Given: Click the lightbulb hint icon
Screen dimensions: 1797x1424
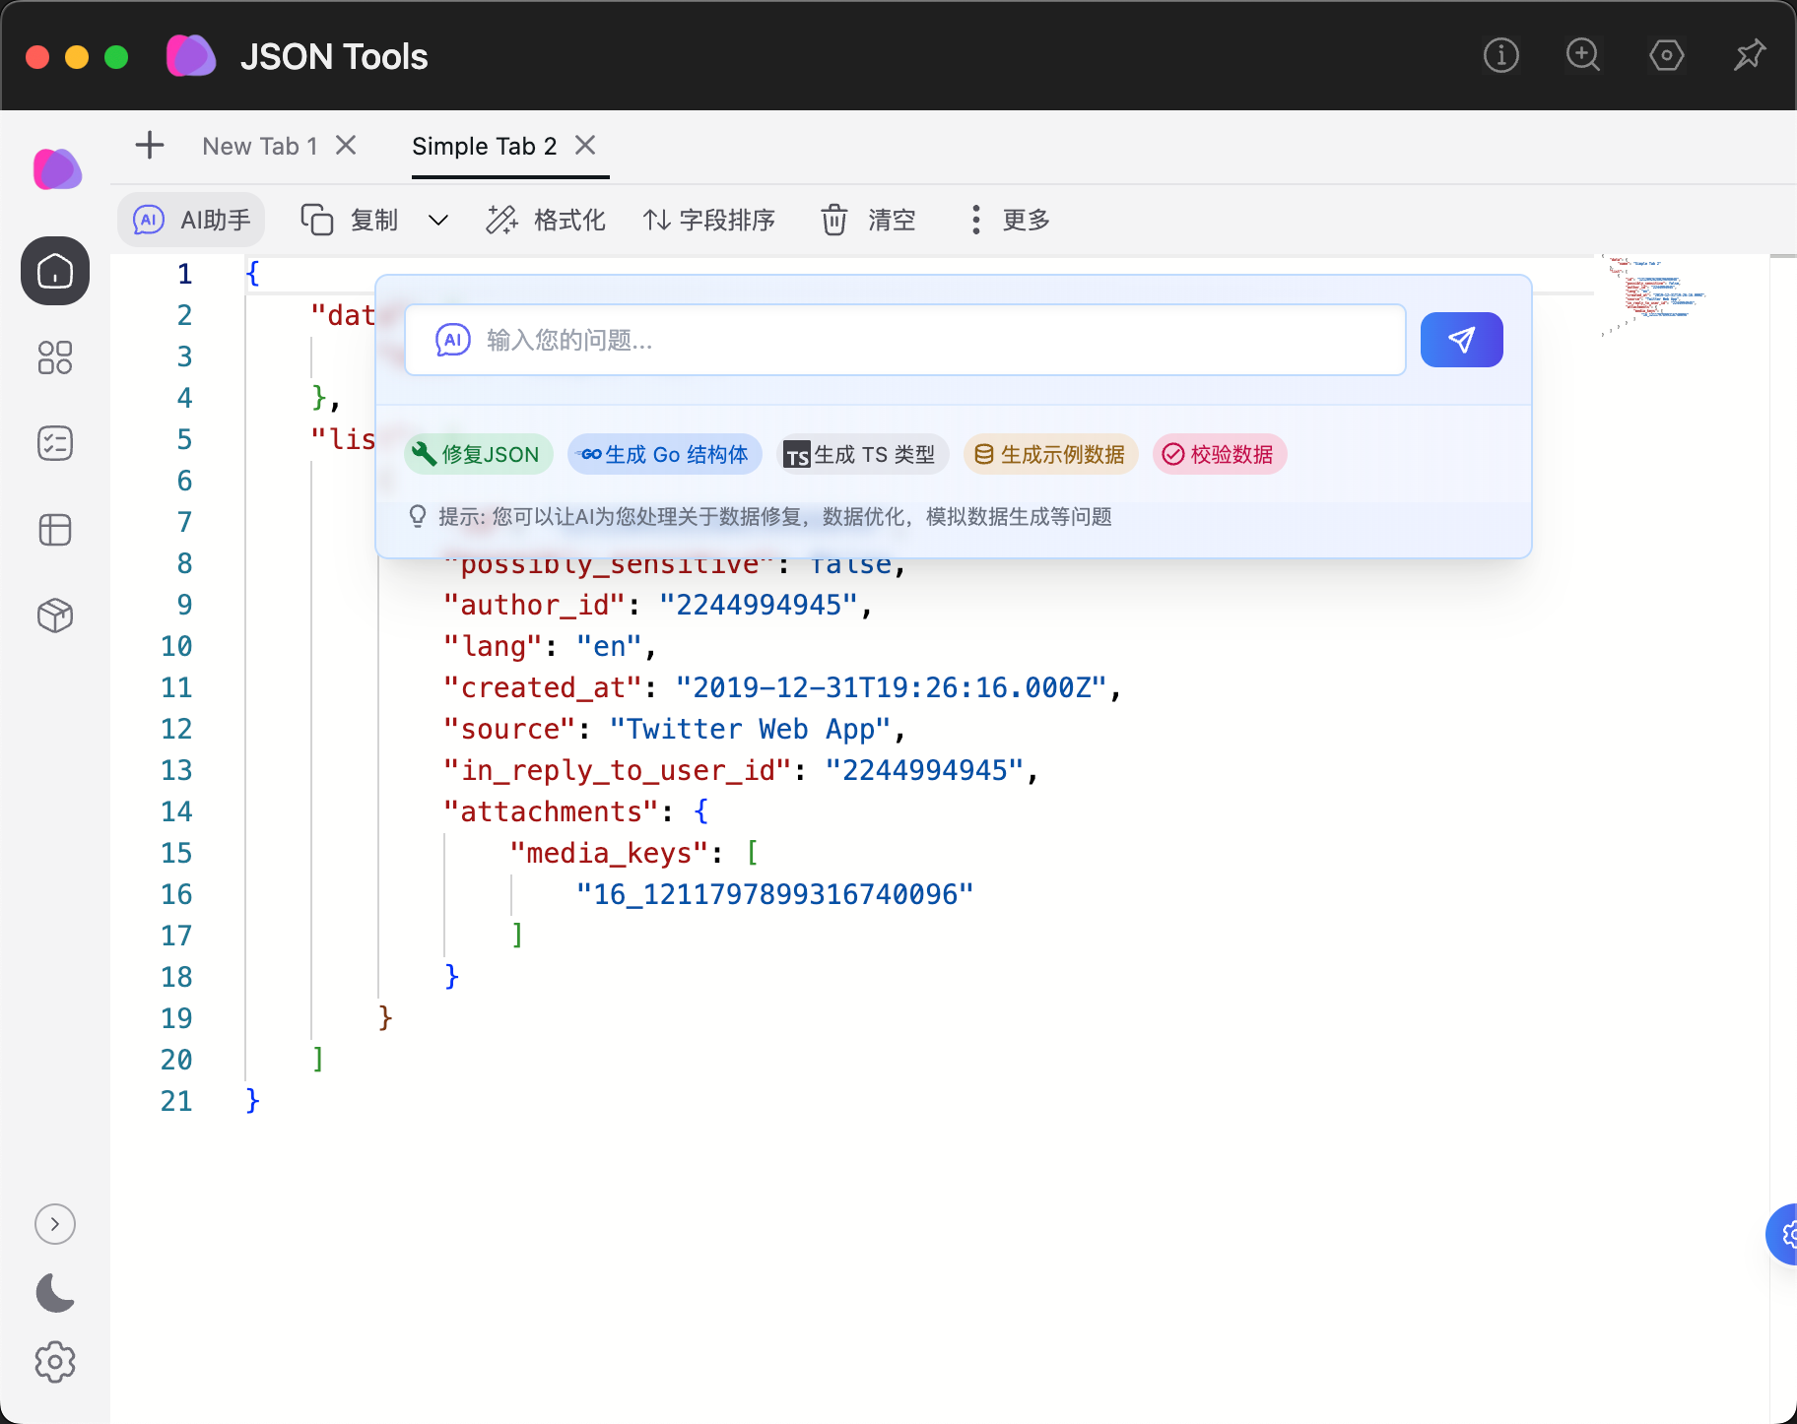Looking at the screenshot, I should [x=418, y=516].
